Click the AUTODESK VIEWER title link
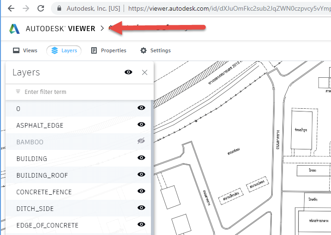Viewport: 331px width, 235px height. coord(60,29)
